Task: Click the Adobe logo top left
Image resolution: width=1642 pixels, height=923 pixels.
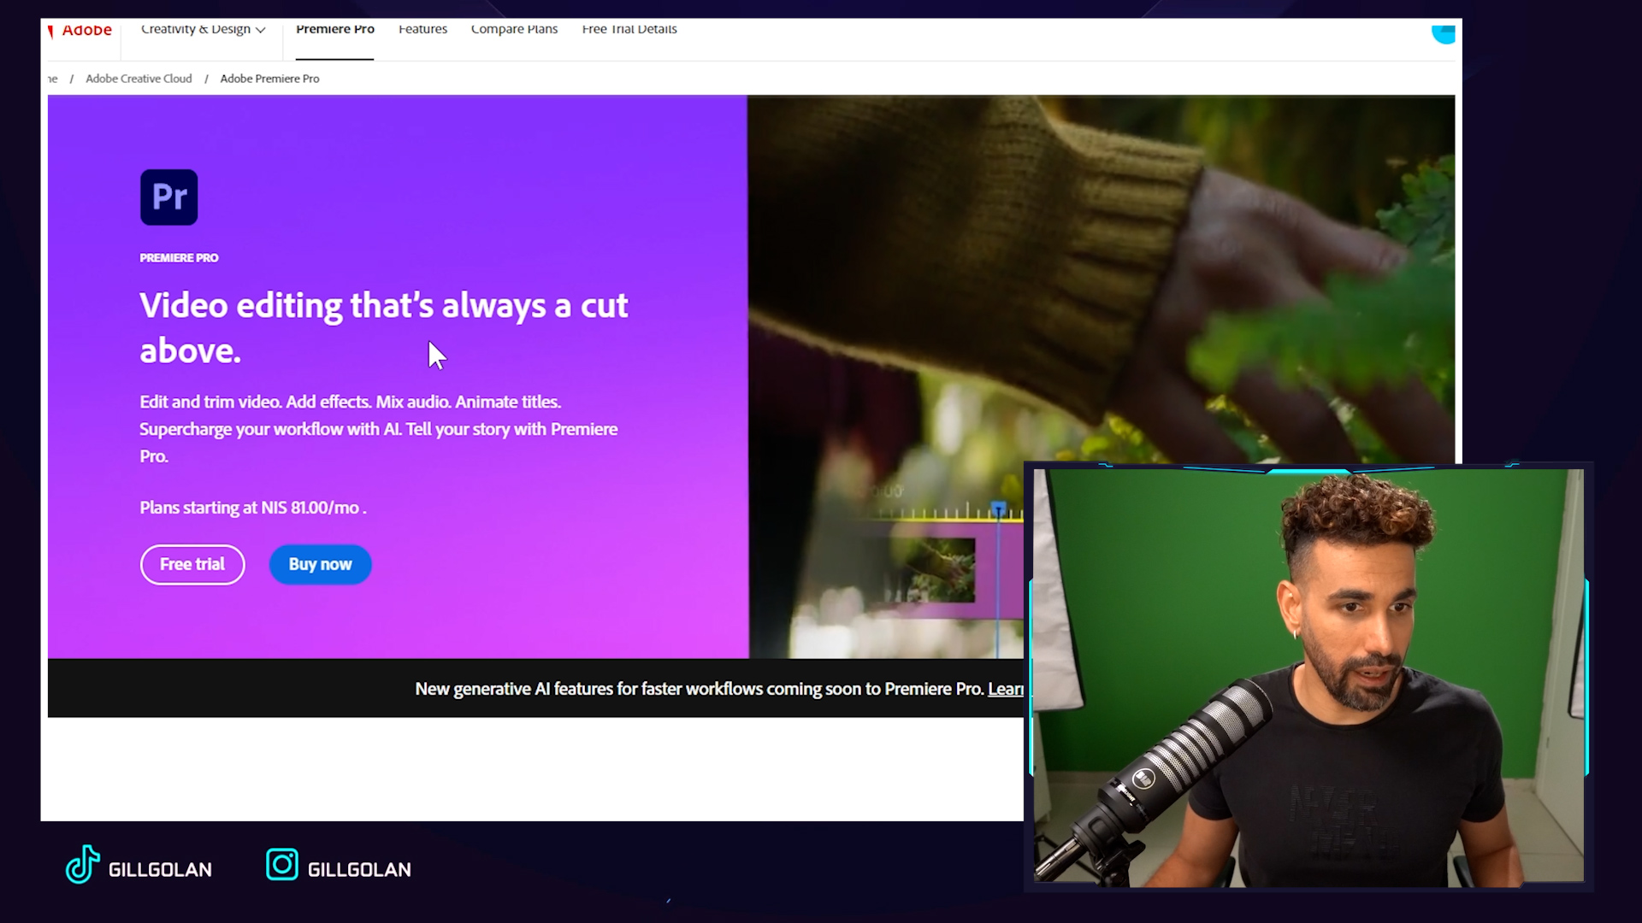Action: [x=79, y=29]
